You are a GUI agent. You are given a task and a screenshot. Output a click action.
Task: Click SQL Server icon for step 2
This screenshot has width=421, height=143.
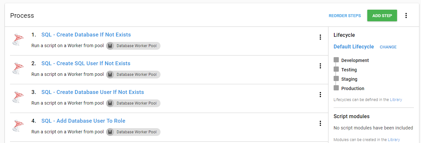[18, 68]
